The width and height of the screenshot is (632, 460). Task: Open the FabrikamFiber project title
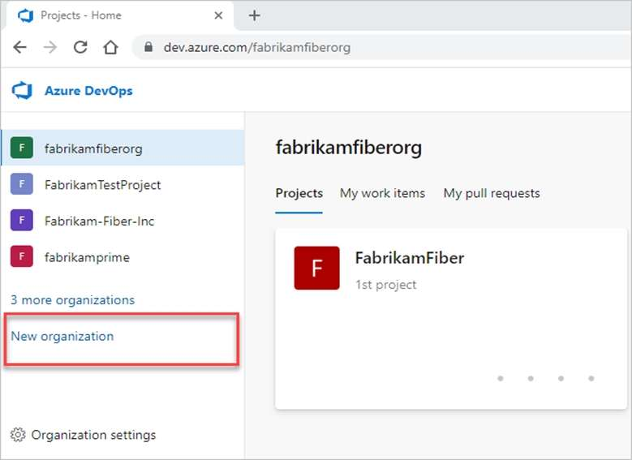click(x=409, y=258)
